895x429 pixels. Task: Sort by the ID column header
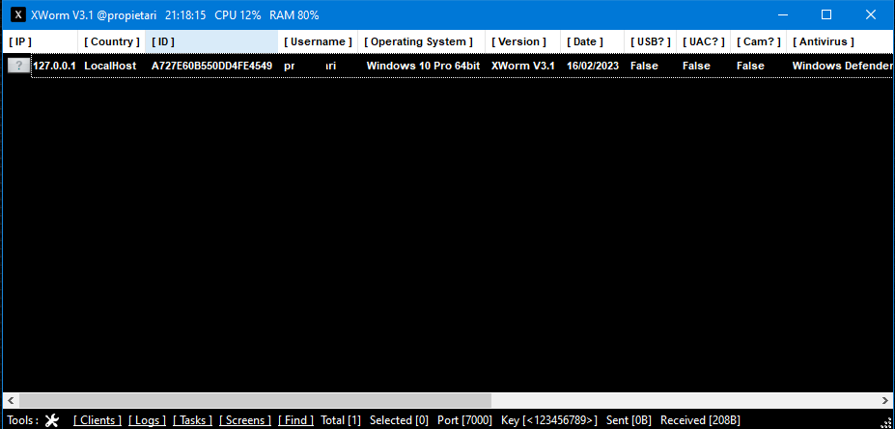point(211,41)
